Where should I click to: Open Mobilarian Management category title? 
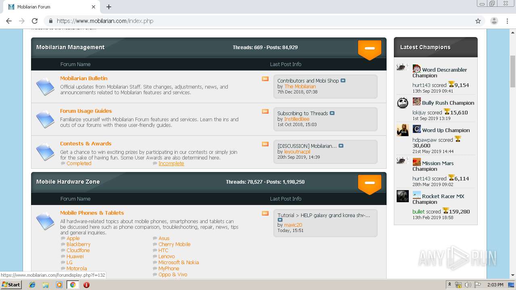(71, 47)
